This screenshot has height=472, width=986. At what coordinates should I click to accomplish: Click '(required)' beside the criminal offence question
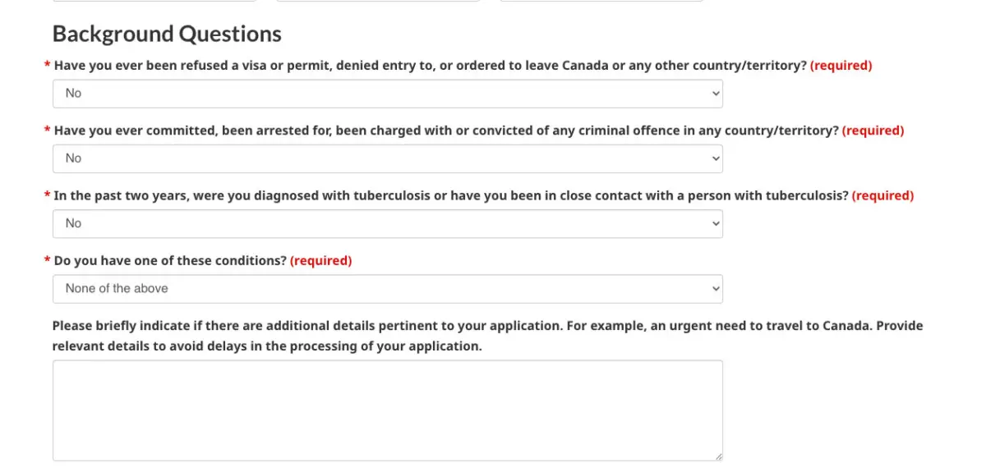click(x=873, y=130)
